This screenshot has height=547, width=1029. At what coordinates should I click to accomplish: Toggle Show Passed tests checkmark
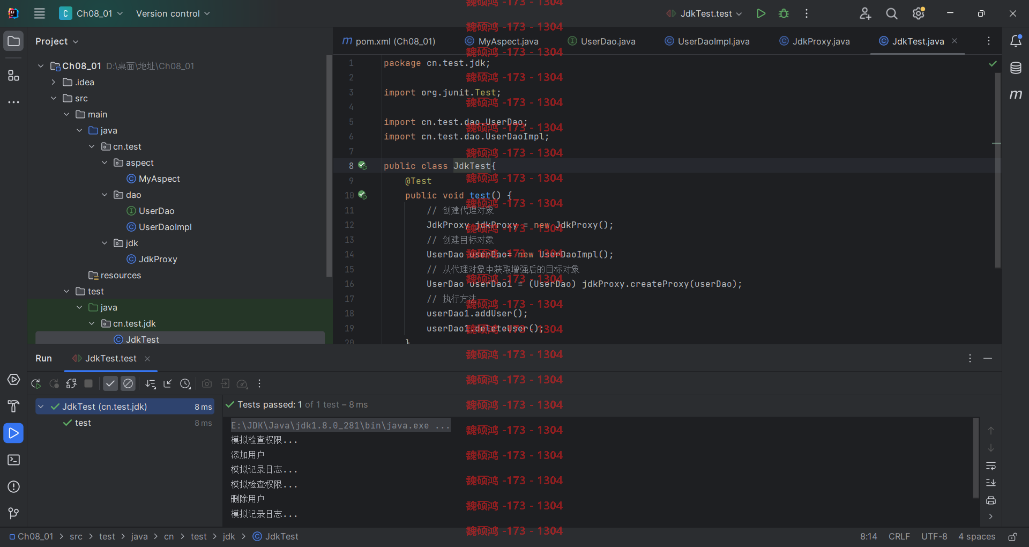110,383
